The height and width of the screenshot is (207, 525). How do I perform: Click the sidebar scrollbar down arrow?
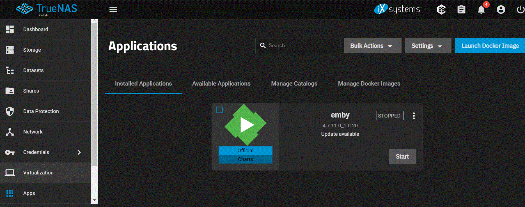94,200
